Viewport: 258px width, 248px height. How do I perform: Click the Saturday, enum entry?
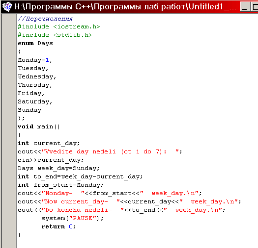(35, 102)
